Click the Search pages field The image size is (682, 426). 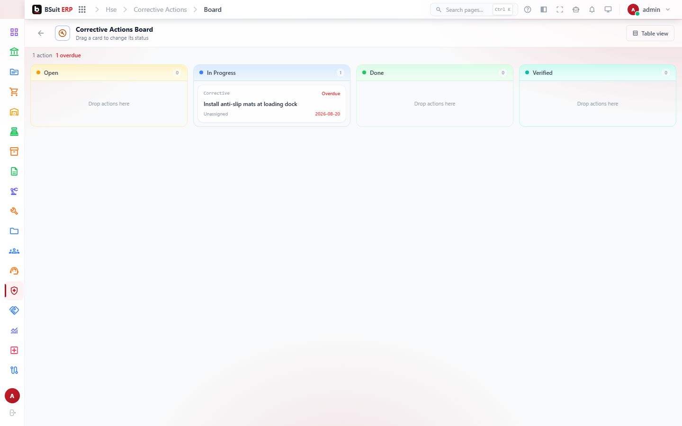(474, 9)
